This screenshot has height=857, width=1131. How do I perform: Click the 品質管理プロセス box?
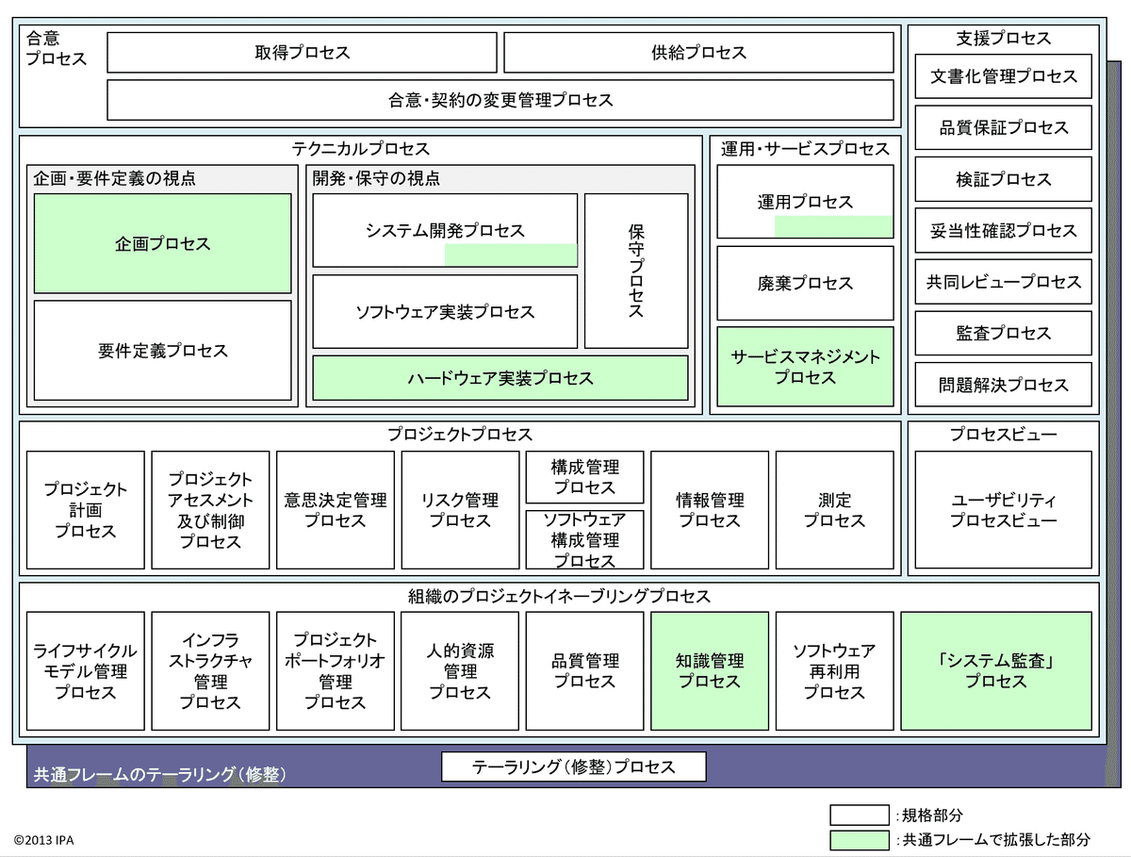[584, 671]
